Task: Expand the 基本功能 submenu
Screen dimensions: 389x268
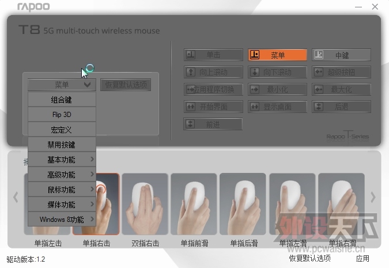Action: click(62, 160)
